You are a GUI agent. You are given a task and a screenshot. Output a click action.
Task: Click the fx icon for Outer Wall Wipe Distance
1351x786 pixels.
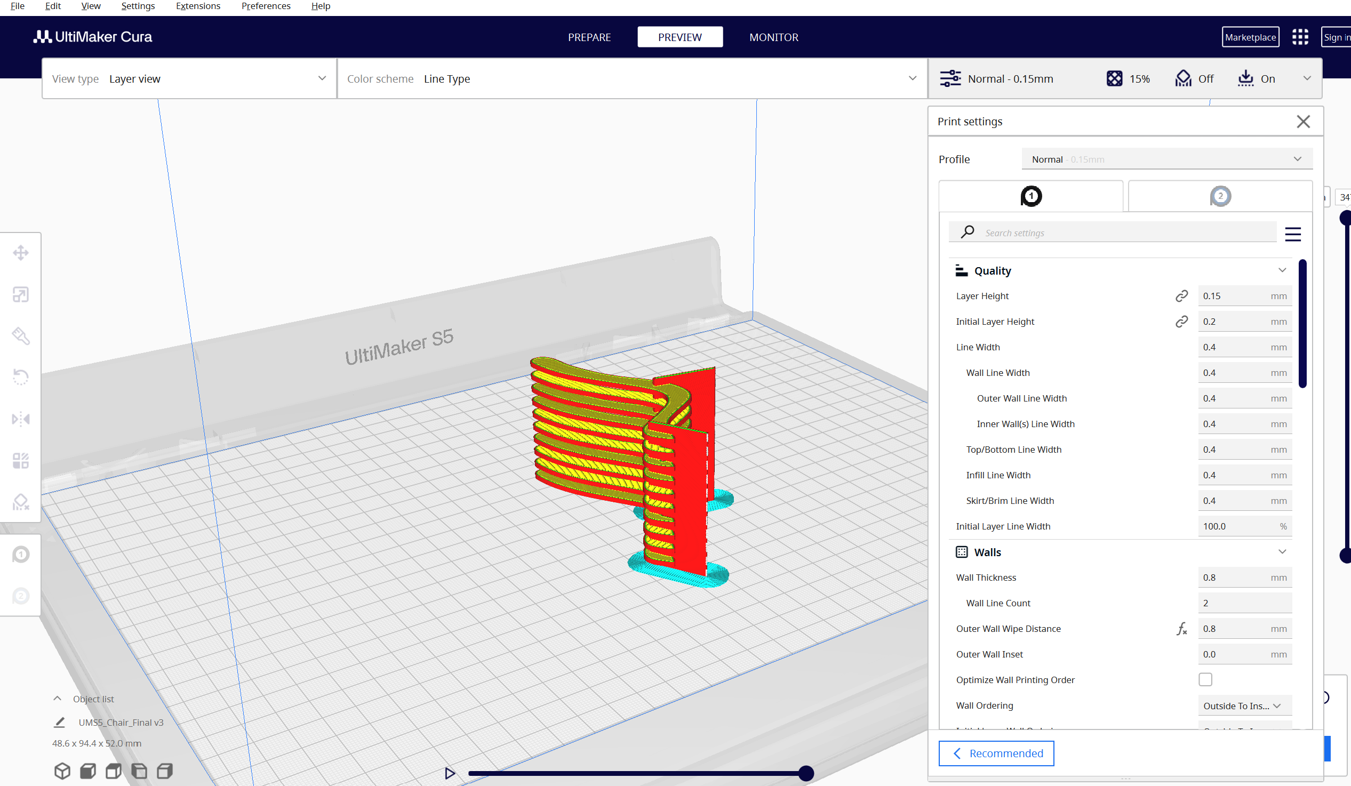1181,628
